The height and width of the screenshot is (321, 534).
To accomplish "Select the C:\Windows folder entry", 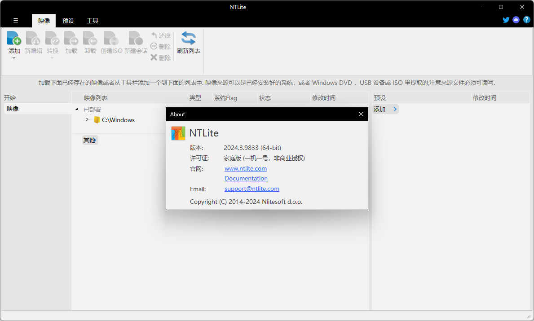I will coord(114,120).
